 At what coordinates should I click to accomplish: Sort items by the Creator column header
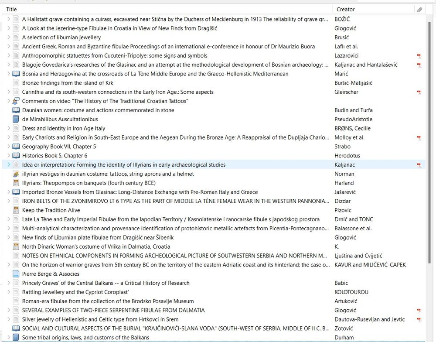pyautogui.click(x=373, y=10)
